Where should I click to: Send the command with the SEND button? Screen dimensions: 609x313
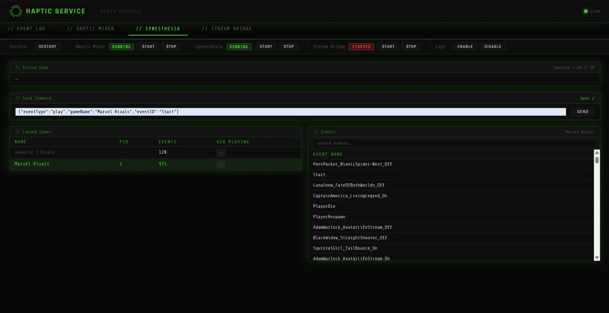coord(583,112)
